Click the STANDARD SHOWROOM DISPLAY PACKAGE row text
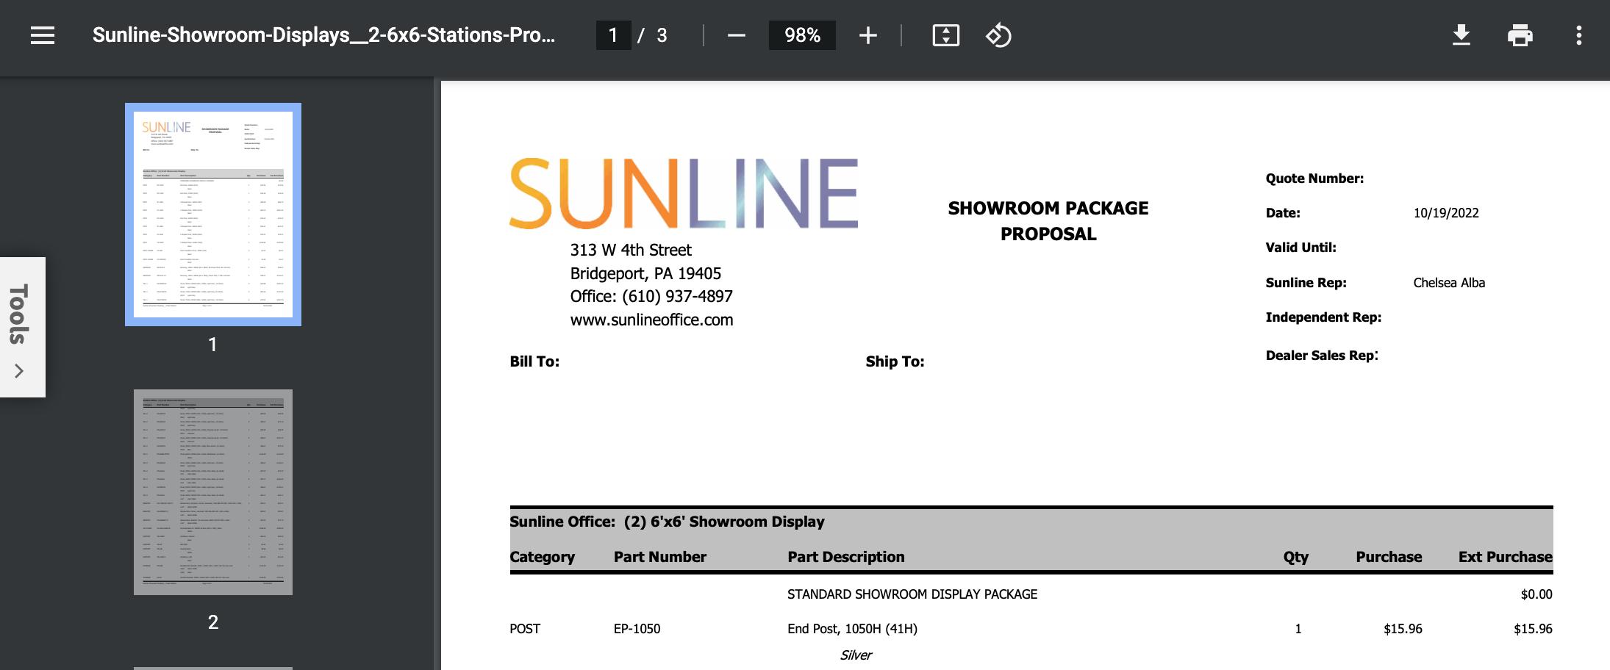This screenshot has width=1610, height=670. tap(912, 594)
